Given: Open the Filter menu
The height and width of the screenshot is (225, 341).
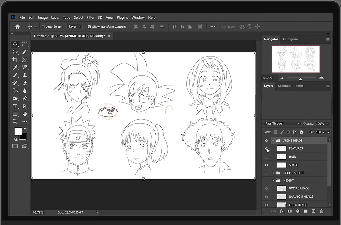Looking at the screenshot, I should coord(90,17).
